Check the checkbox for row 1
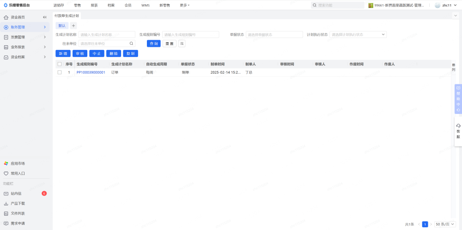462x230 pixels. pos(59,73)
